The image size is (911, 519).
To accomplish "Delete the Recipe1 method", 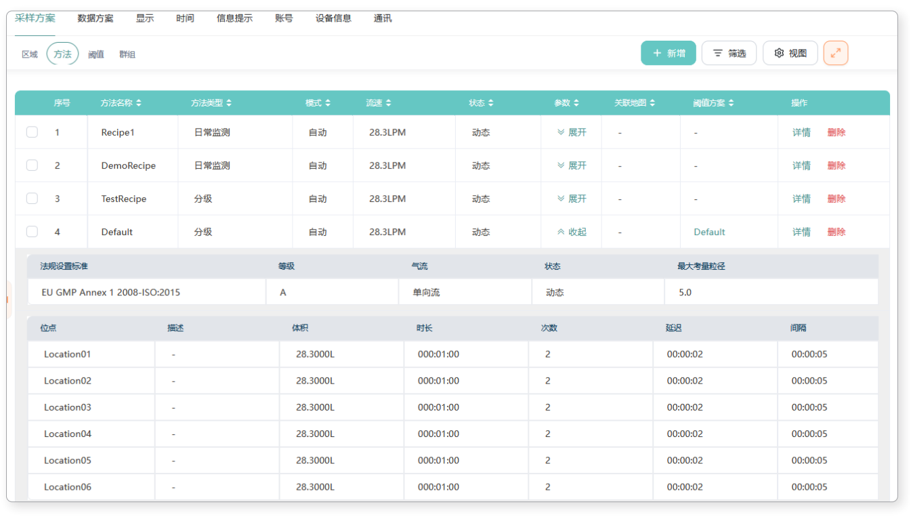I will point(836,133).
